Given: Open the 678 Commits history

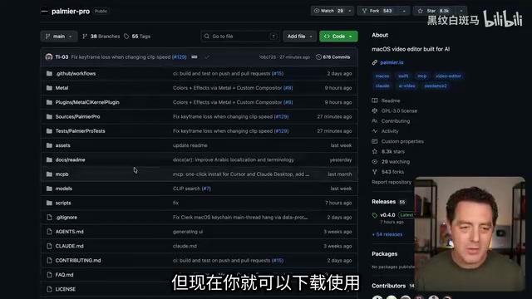Looking at the screenshot, I should point(332,57).
